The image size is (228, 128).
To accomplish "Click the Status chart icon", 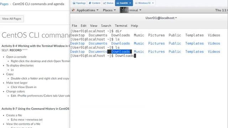I will (104, 3).
